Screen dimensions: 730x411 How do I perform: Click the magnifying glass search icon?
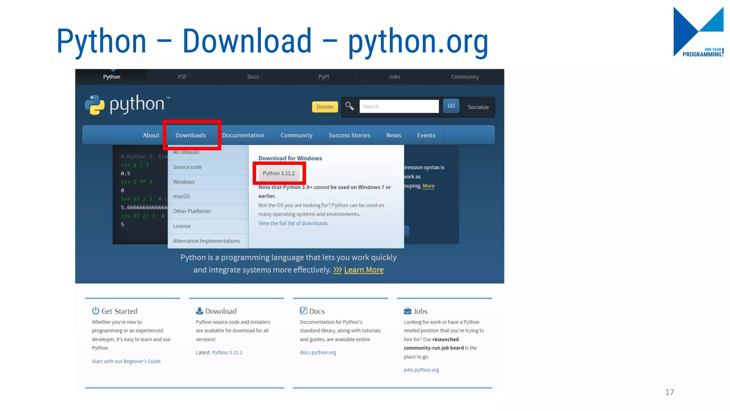point(350,106)
